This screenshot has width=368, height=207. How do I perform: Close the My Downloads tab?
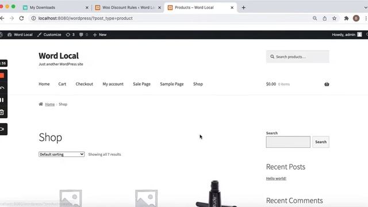coord(87,7)
